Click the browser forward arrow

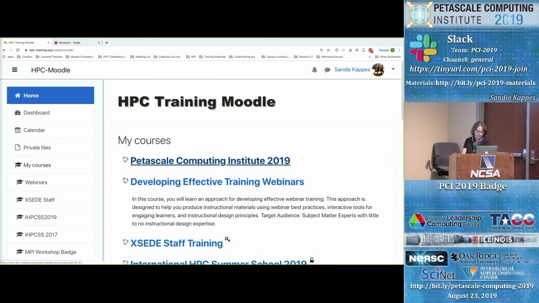pos(11,50)
